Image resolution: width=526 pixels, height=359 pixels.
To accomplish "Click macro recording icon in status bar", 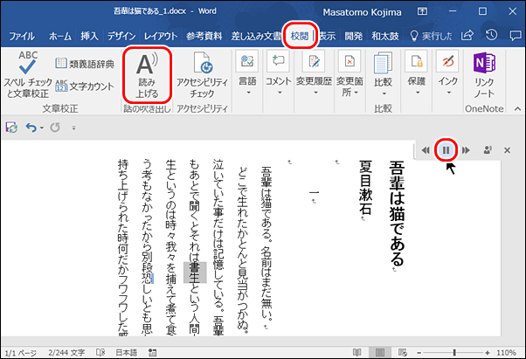I will pyautogui.click(x=152, y=352).
